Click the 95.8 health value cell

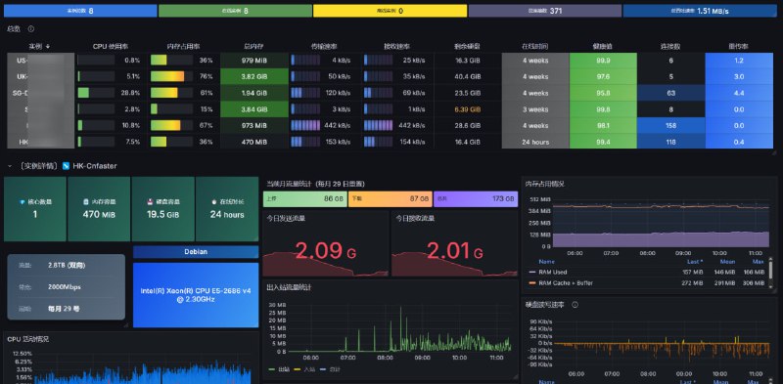click(603, 93)
